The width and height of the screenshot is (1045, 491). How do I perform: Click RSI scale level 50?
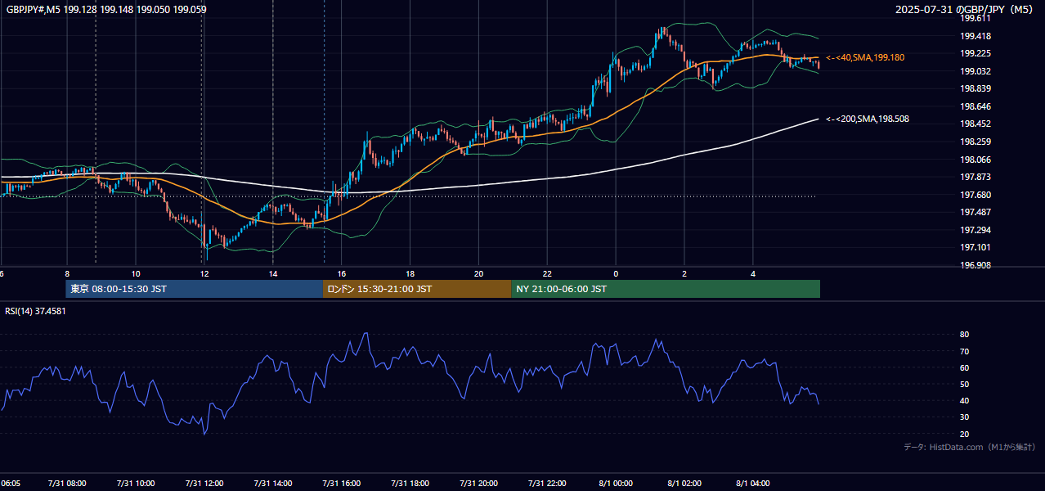tap(964, 384)
